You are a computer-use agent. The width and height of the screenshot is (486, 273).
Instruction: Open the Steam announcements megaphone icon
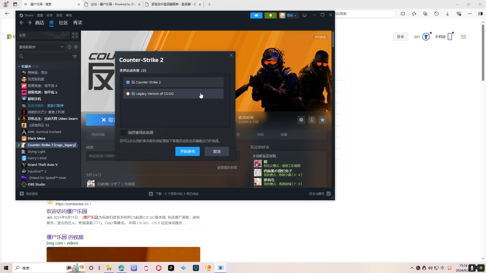click(x=256, y=15)
